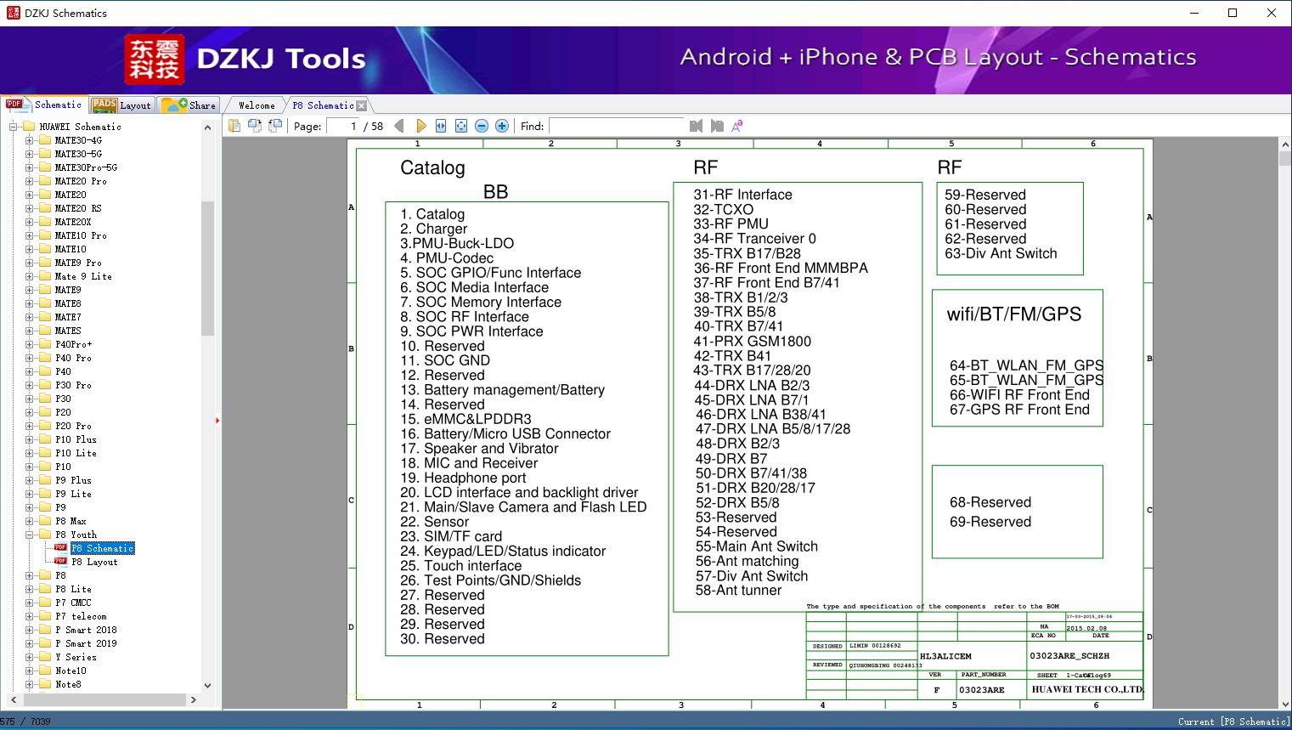Screen dimensions: 1292x730
Task: Expand the P10 Plus folder
Action: pos(29,439)
